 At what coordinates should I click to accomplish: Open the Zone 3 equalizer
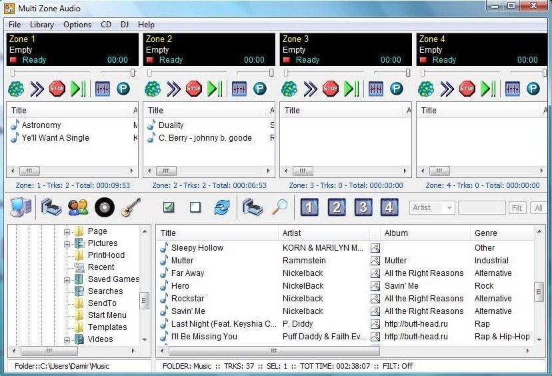pos(375,89)
